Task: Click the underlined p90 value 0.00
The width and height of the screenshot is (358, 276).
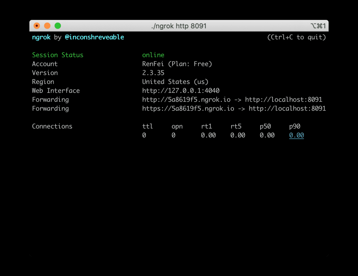Action: 296,135
